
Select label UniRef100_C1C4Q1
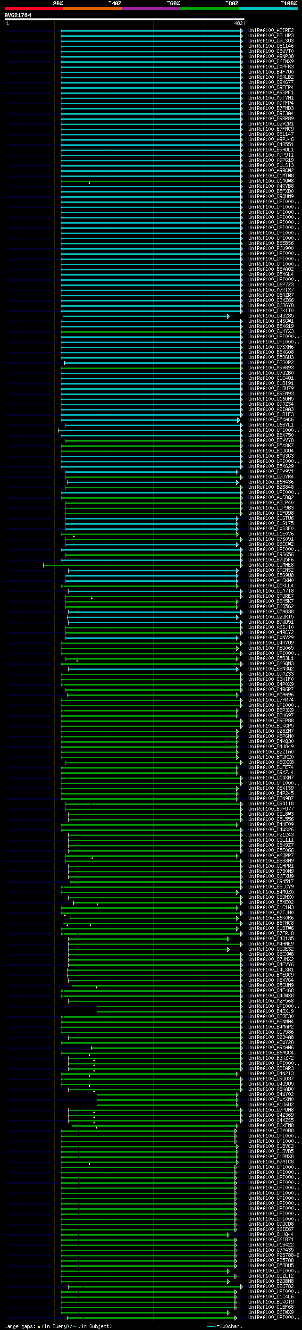tap(271, 378)
